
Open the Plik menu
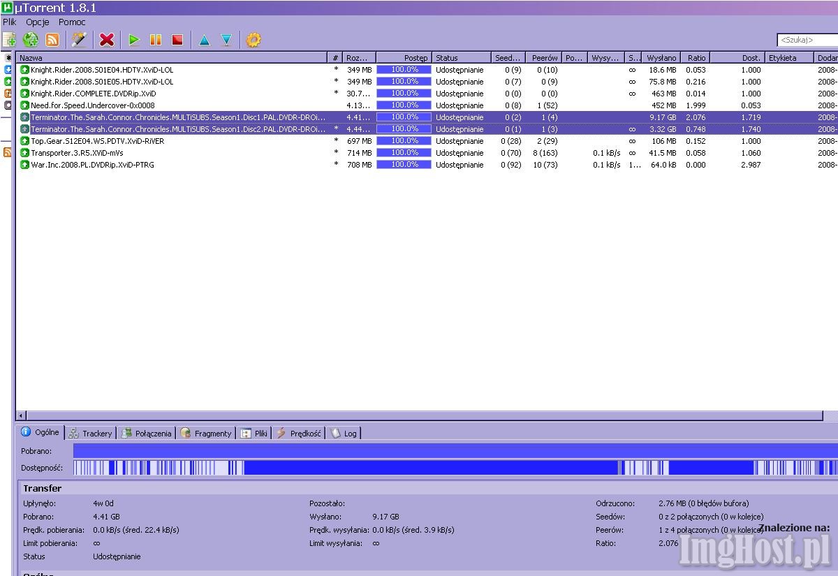click(10, 22)
